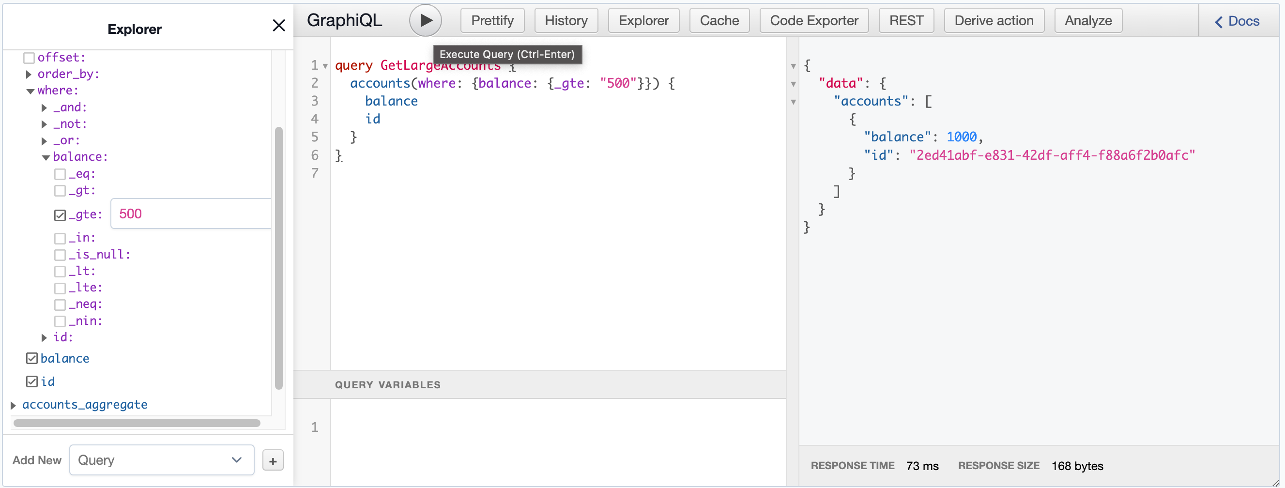Collapse the where filter section
The height and width of the screenshot is (488, 1285).
[30, 91]
